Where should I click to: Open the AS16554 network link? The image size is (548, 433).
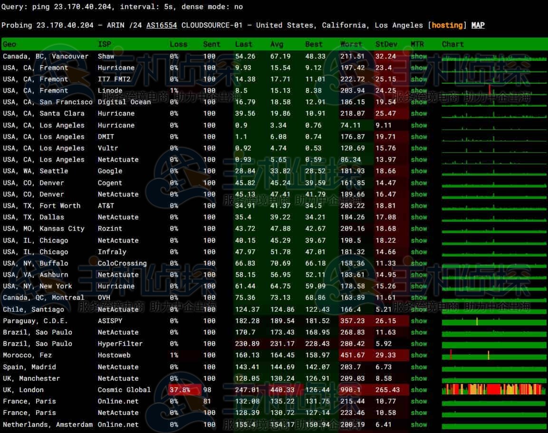click(162, 25)
